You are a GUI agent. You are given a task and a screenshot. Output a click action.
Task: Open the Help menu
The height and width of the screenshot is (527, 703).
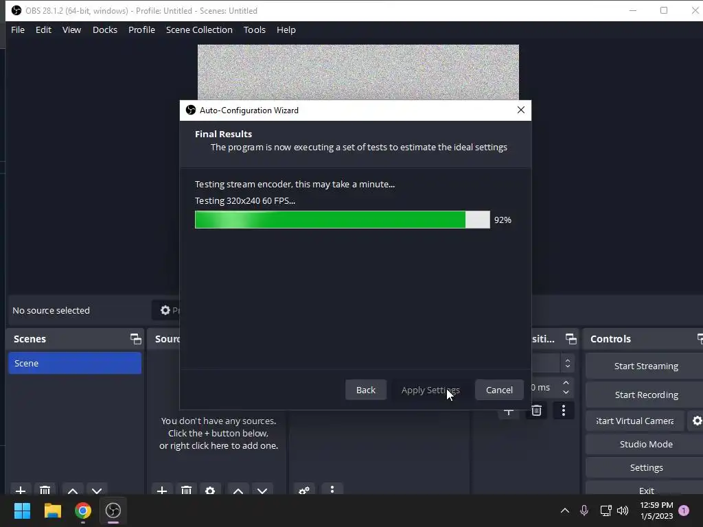286,30
